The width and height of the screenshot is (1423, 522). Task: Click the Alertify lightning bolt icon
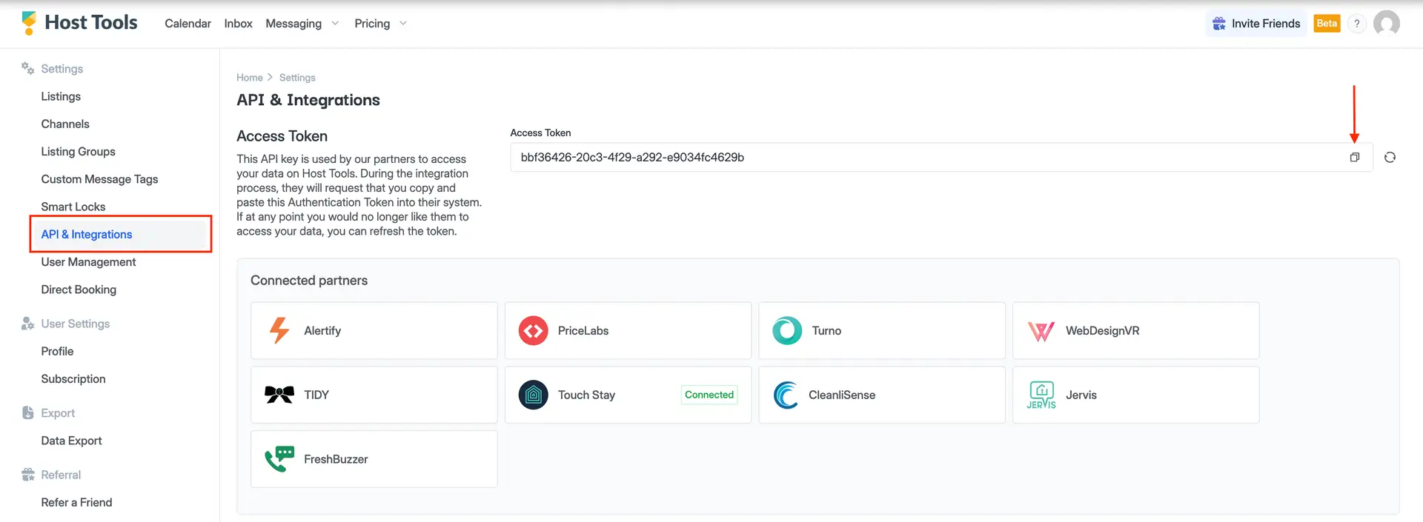[x=279, y=331]
